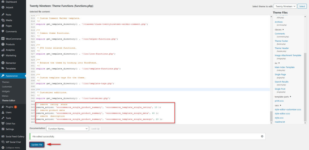The width and height of the screenshot is (309, 150).
Task: Click the Orbit Fox icon
Action: pos(3,123)
